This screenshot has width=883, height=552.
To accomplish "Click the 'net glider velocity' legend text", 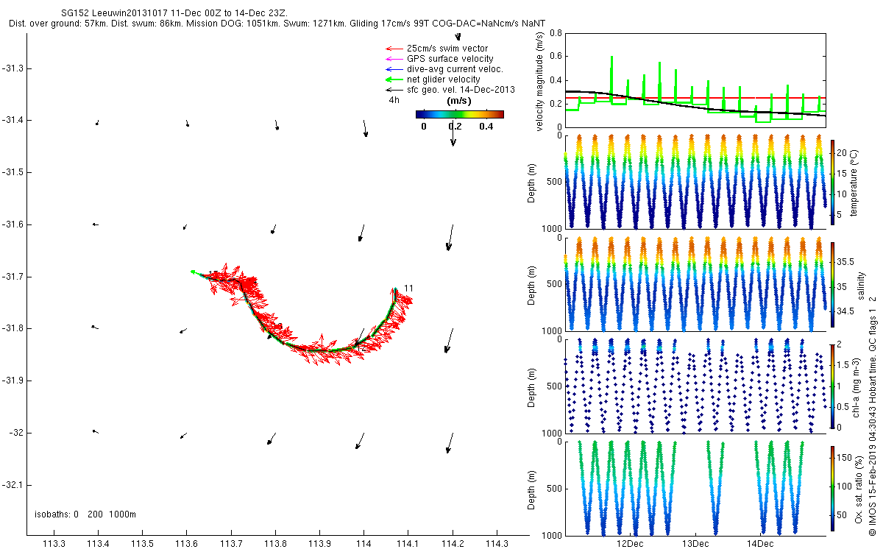I will (444, 79).
